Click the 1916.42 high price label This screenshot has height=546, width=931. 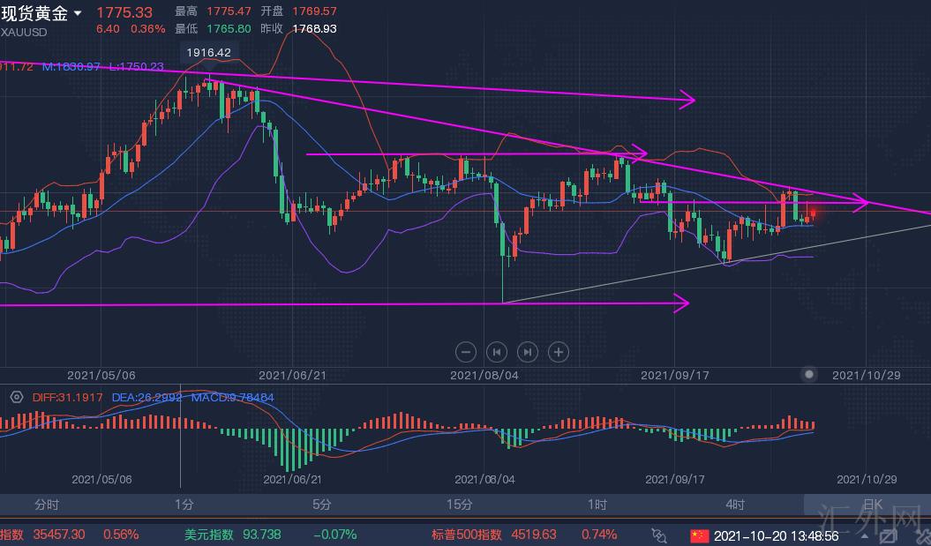[208, 53]
